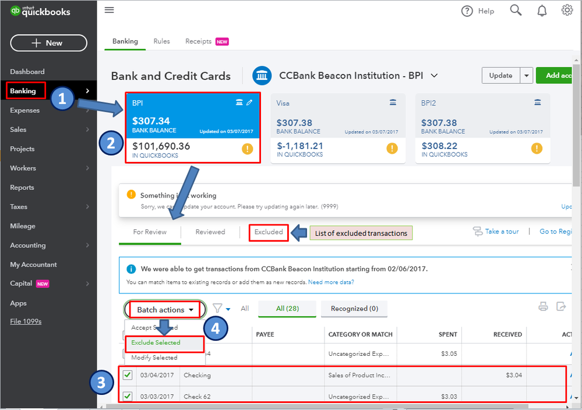
Task: Expand the Banking sidebar chevron
Action: click(87, 91)
